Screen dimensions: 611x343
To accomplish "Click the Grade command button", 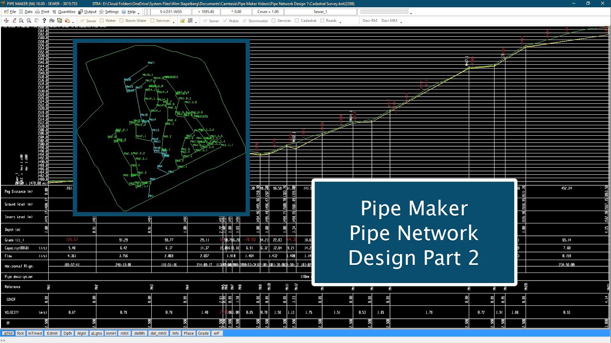I will click(203, 333).
